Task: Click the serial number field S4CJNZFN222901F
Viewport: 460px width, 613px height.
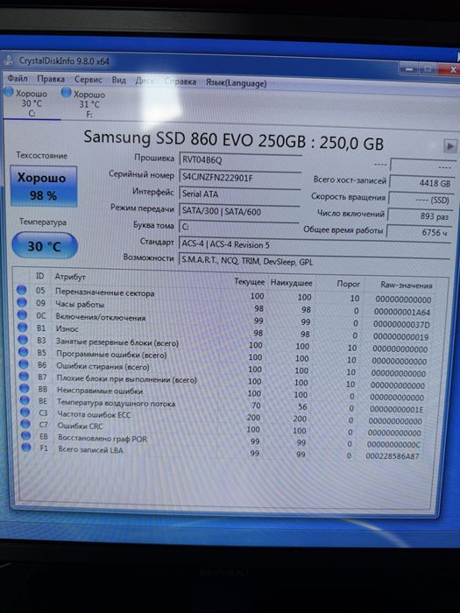Action: coord(240,178)
